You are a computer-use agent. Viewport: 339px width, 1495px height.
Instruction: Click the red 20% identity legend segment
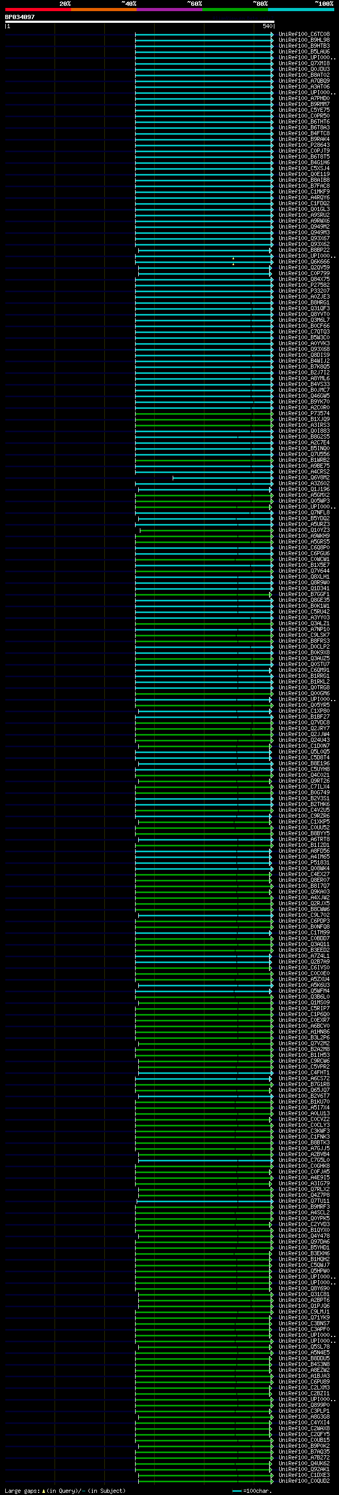[38, 10]
